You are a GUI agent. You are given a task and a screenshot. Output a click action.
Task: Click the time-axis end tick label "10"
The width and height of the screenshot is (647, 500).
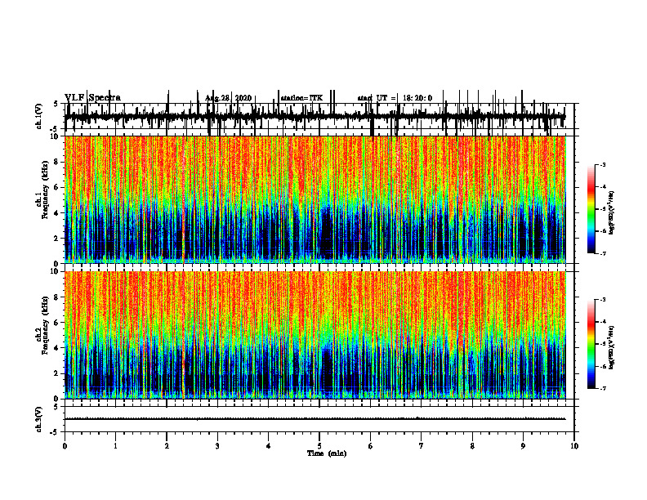[574, 446]
